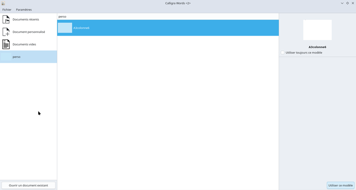Choose the 'Document personnalisé' text label
The image size is (356, 190).
[28, 32]
